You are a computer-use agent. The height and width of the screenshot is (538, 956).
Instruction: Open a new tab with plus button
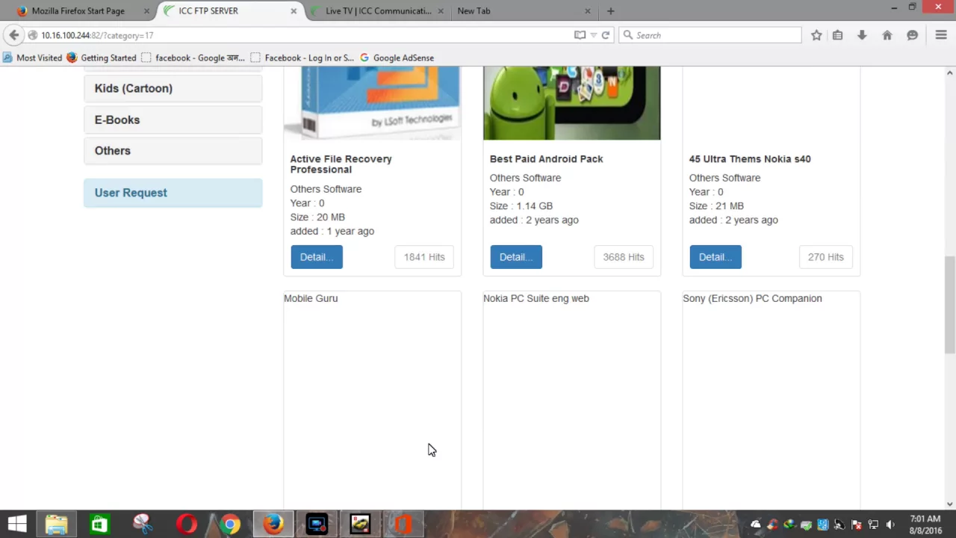tap(610, 10)
